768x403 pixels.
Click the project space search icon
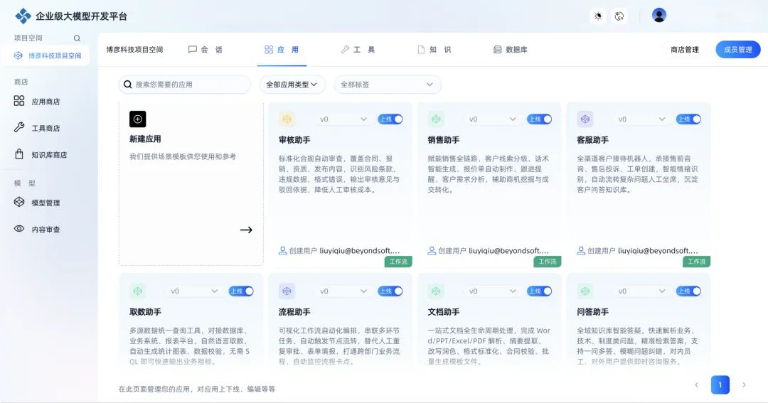pos(77,38)
